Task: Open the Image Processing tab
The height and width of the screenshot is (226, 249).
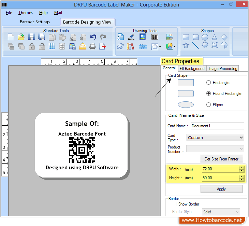Action: pos(223,69)
